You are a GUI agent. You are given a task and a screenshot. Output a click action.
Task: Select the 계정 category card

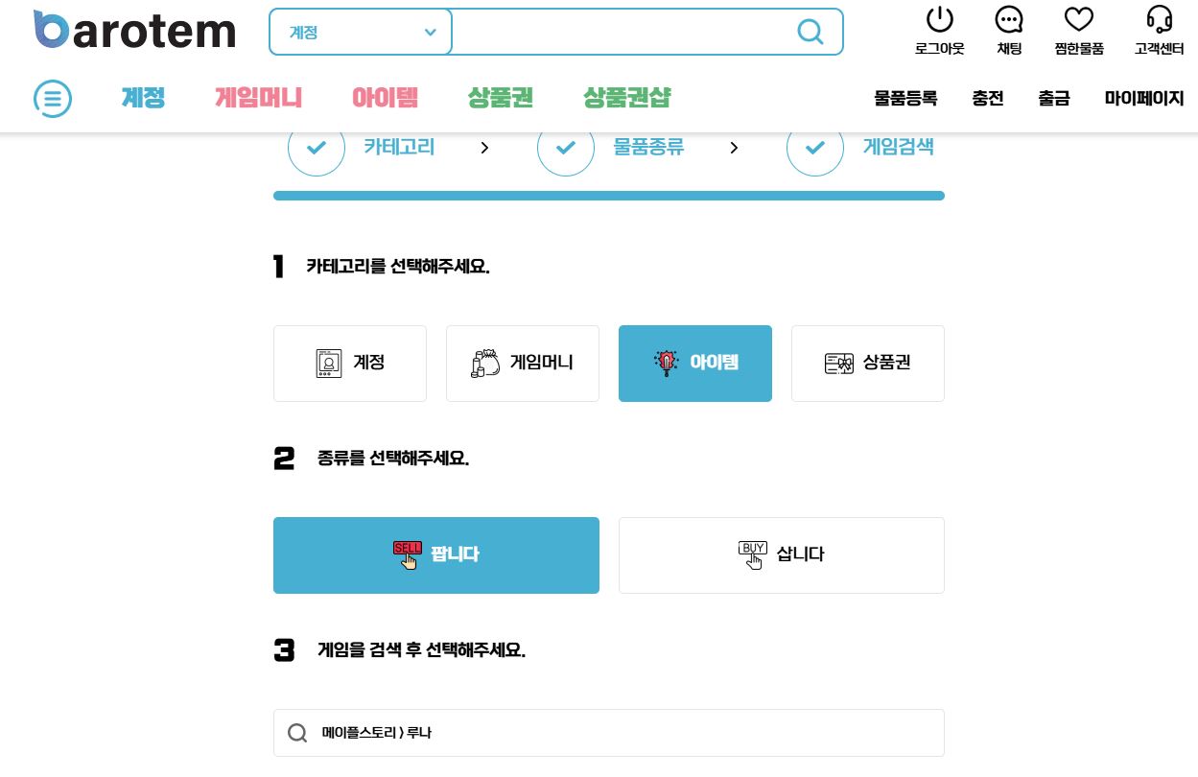click(x=350, y=364)
